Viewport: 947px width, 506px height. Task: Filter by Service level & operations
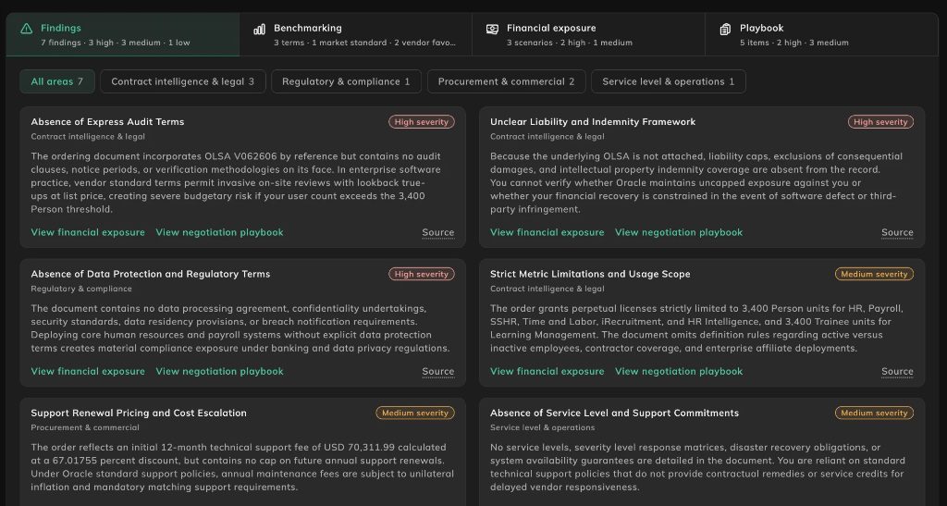pyautogui.click(x=669, y=81)
